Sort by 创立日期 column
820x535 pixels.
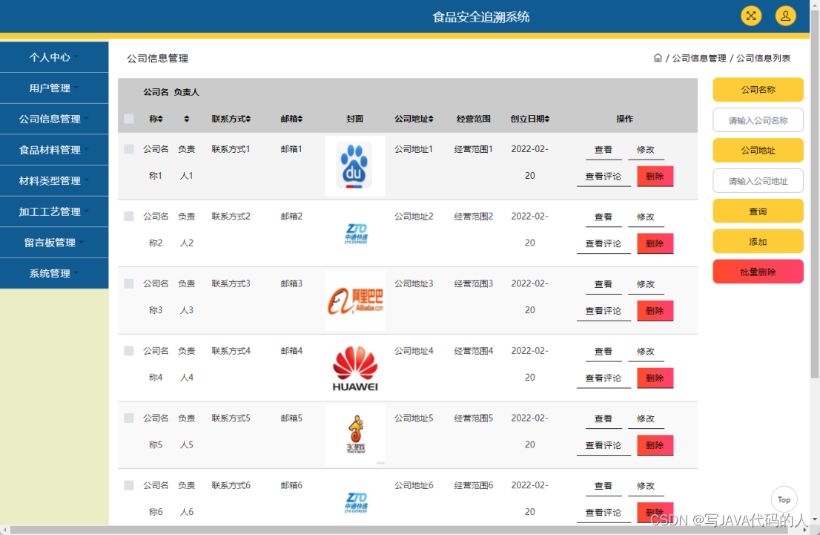coord(530,119)
